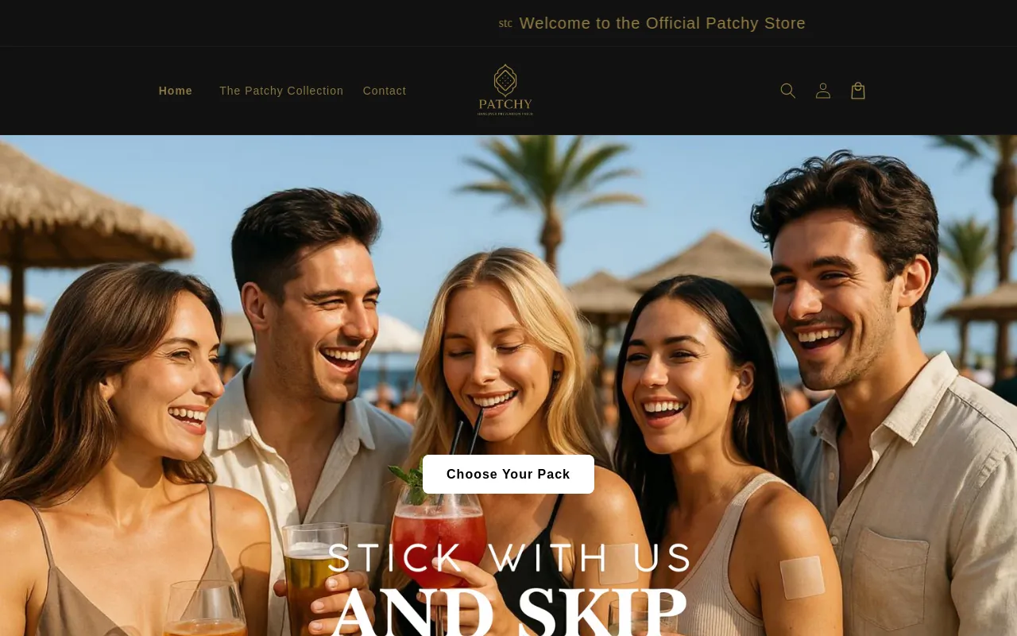The height and width of the screenshot is (636, 1017).
Task: Open The Patchy Collection menu link
Action: tap(281, 91)
